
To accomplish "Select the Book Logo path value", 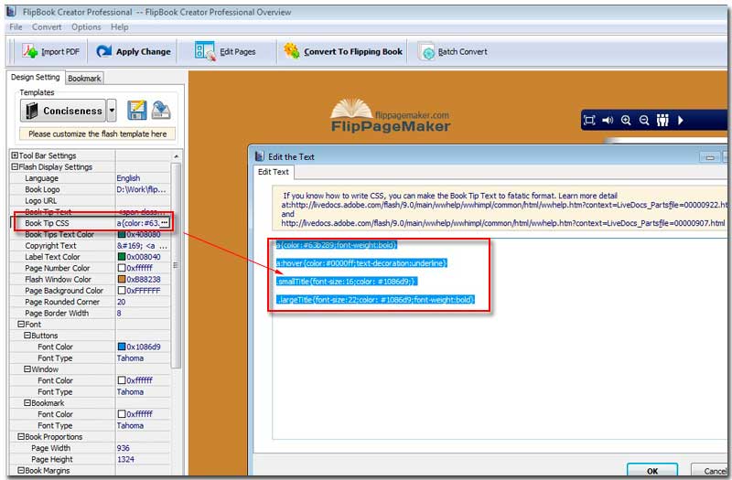I will coord(142,189).
